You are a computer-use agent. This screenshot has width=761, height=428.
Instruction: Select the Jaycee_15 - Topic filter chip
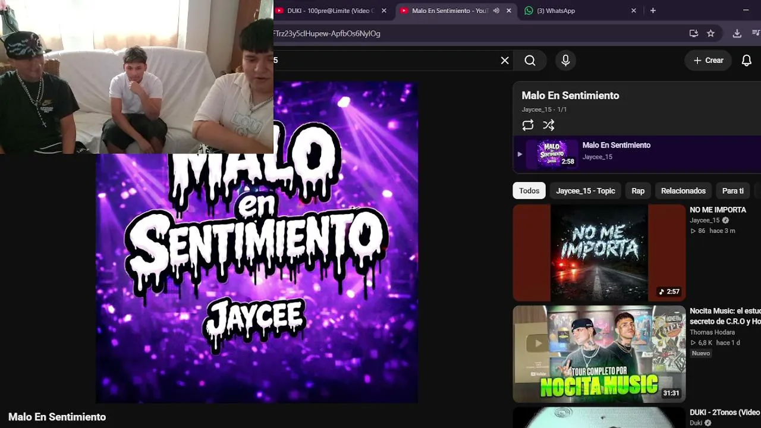(x=586, y=191)
